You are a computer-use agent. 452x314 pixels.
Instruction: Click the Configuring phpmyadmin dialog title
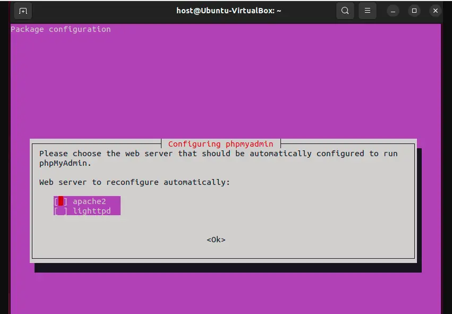pos(220,144)
